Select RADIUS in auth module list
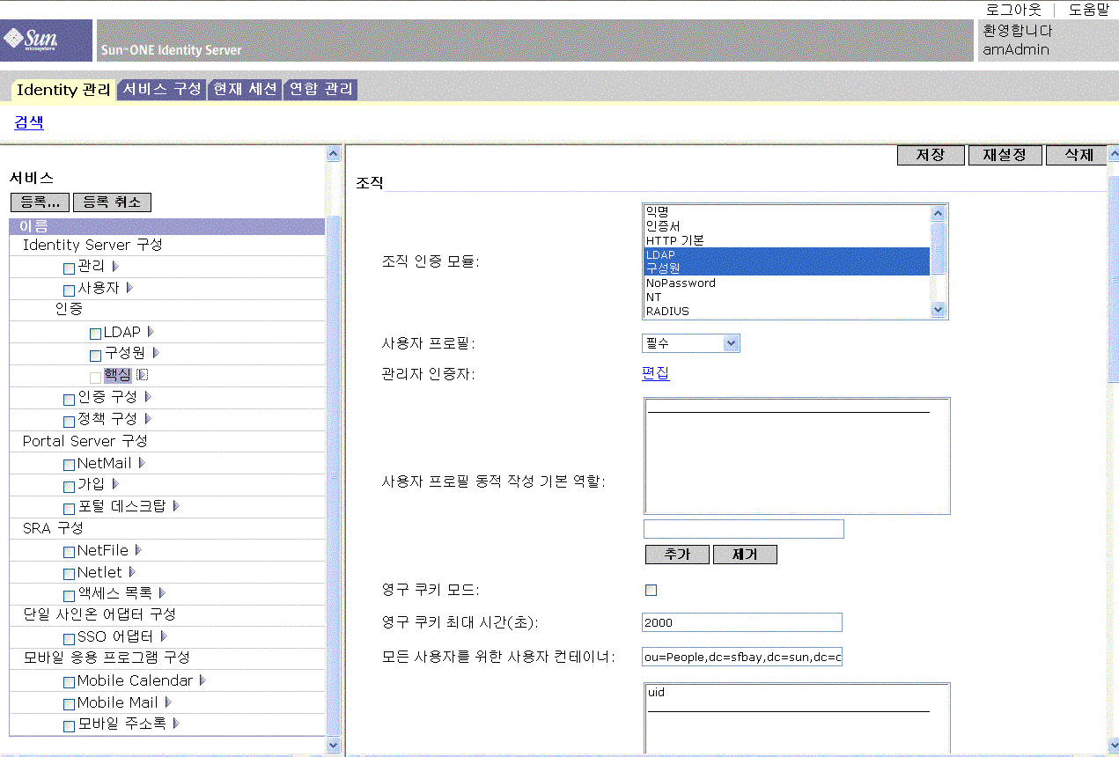Screen dimensions: 1119x757 click(x=787, y=311)
